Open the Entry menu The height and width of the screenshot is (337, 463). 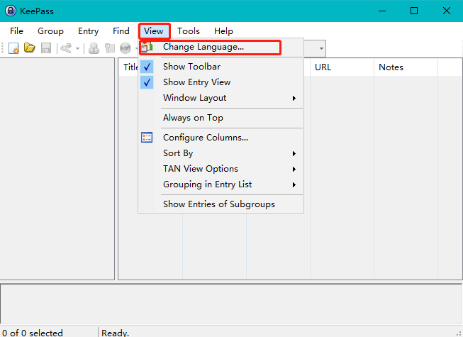point(89,31)
